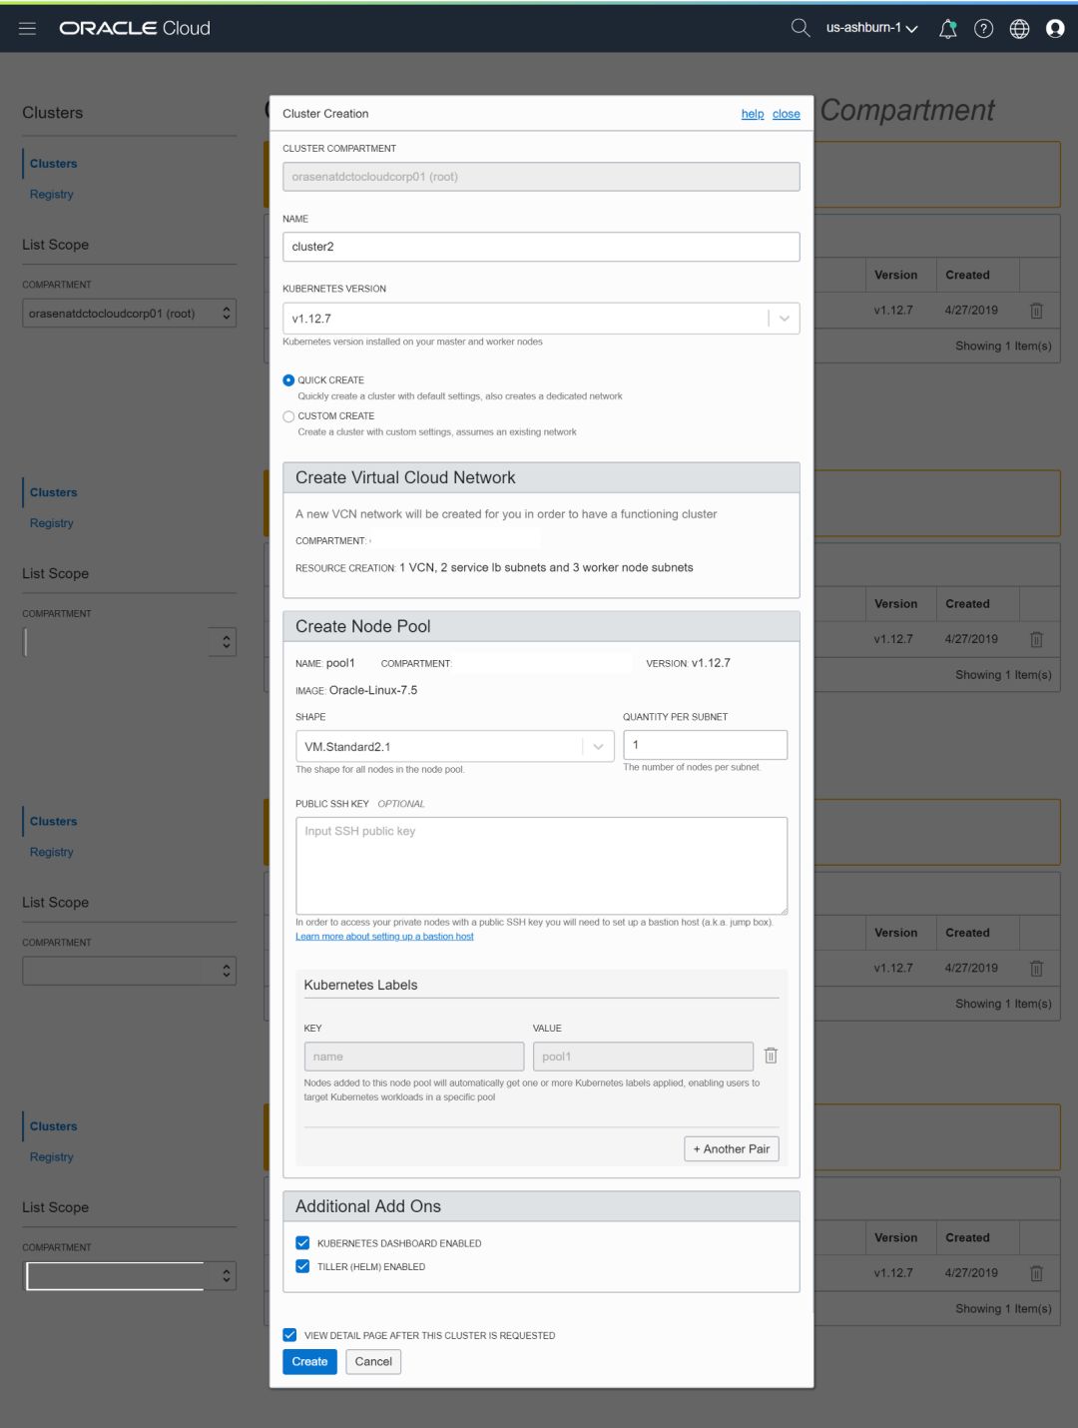Click the label Key field showing name
Image resolution: width=1078 pixels, height=1428 pixels.
[414, 1057]
